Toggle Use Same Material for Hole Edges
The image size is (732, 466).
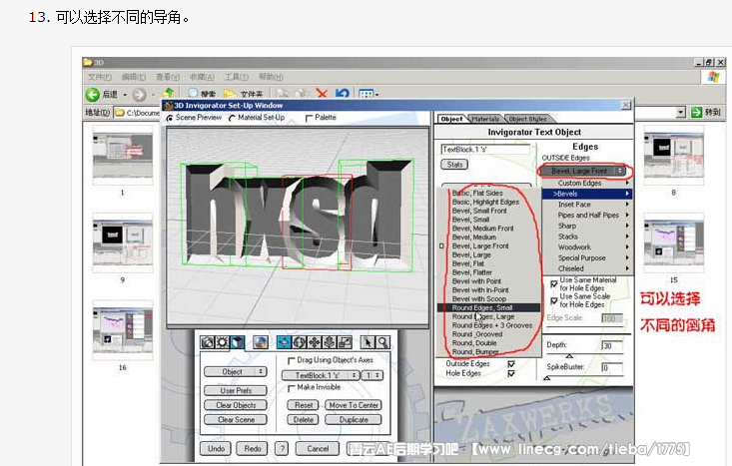tap(553, 283)
